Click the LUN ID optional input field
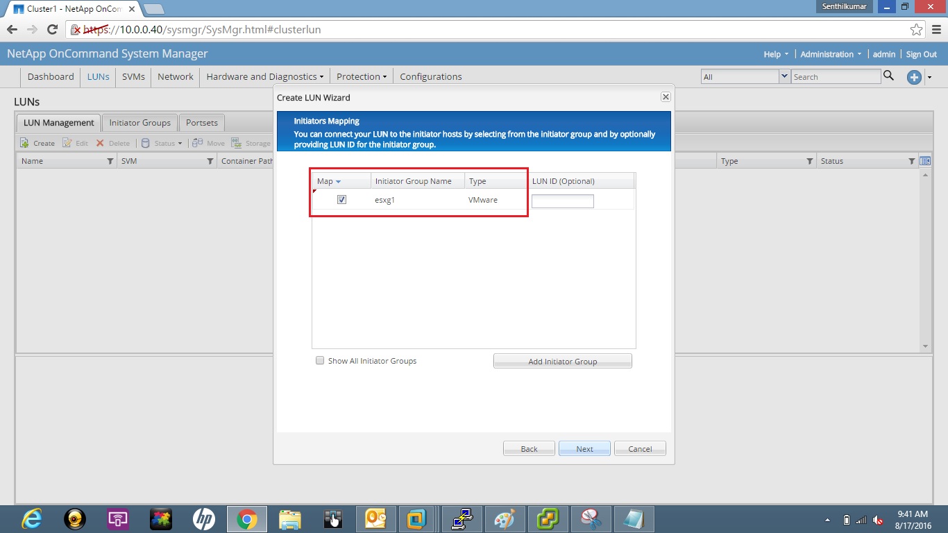 [562, 201]
